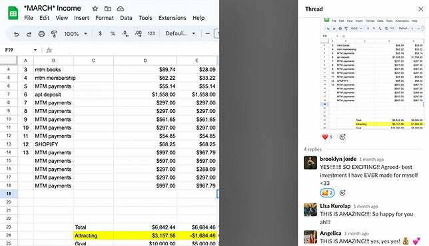Open the name box dropdown arrow
Screen dimensions: 429x246
coord(35,50)
